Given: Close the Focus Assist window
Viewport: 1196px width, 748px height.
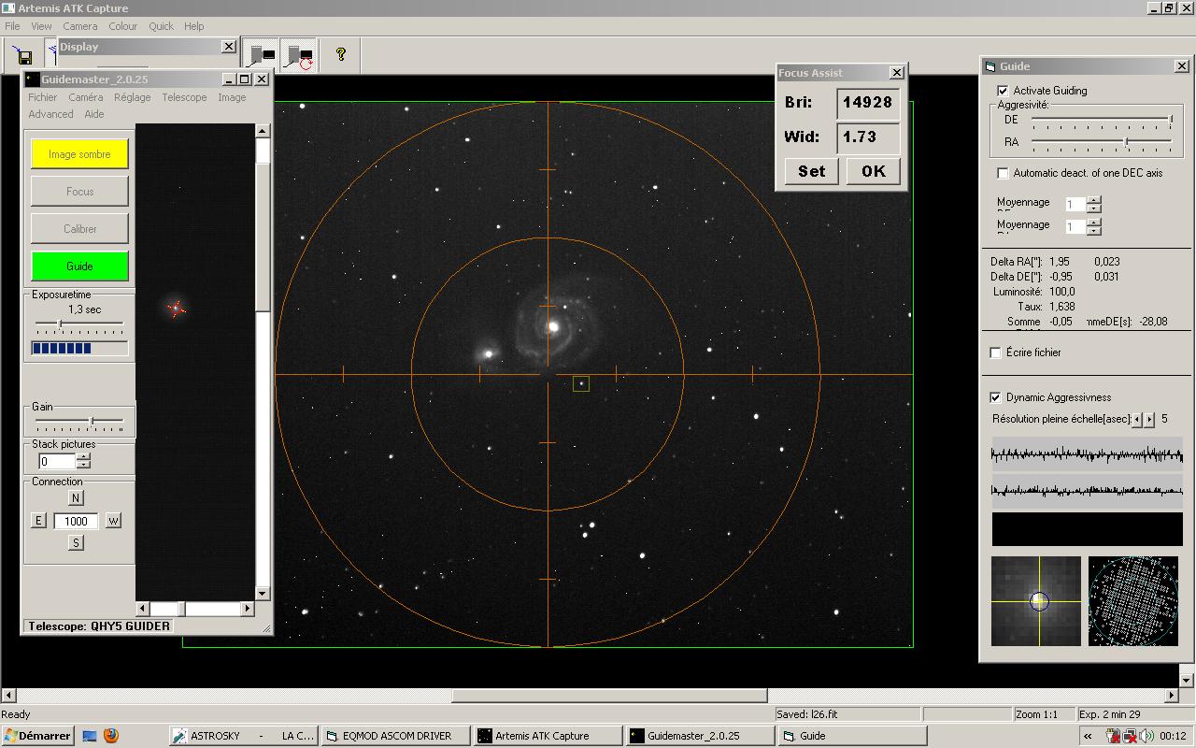Looking at the screenshot, I should [897, 72].
